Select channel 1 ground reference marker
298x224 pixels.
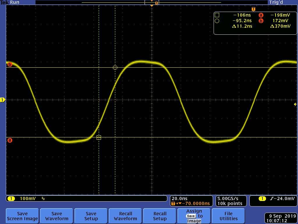3,100
